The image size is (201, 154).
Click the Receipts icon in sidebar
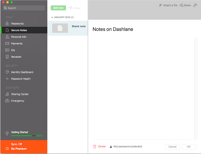7,57
